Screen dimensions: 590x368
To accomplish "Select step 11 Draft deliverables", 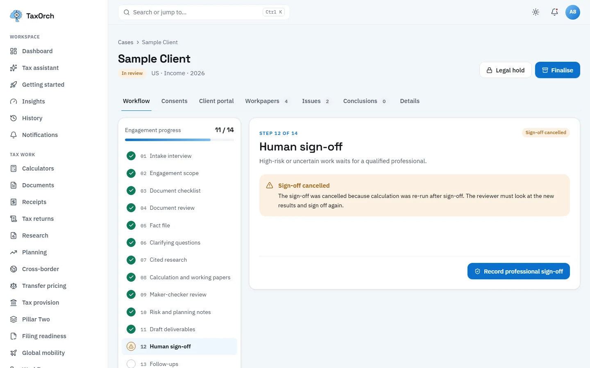I will click(x=179, y=329).
